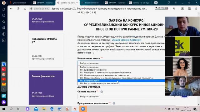
Task: Select 'Н4. Новые приборы' option
Action: [121, 78]
